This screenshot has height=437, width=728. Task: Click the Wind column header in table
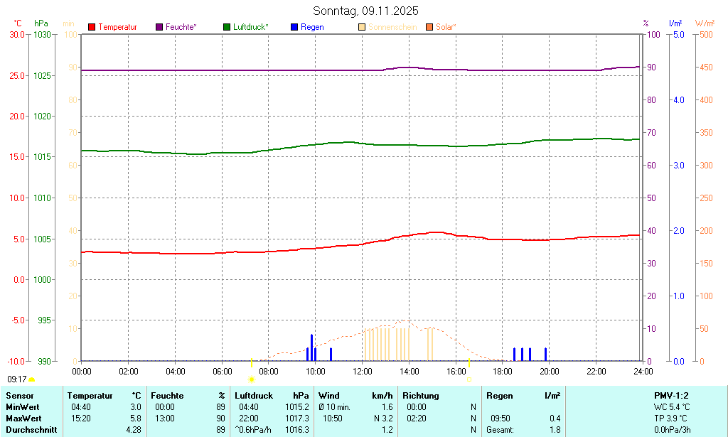tap(328, 396)
